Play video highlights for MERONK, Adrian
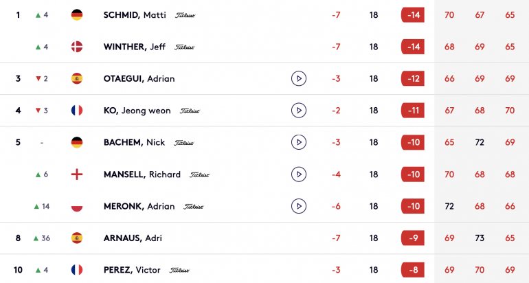This screenshot has height=283, width=529. tap(299, 206)
